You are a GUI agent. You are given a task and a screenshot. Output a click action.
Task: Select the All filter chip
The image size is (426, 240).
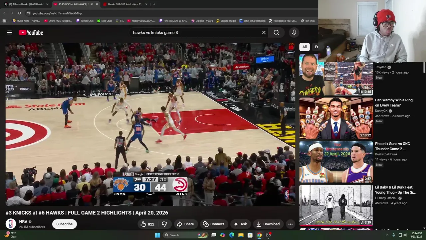(304, 47)
